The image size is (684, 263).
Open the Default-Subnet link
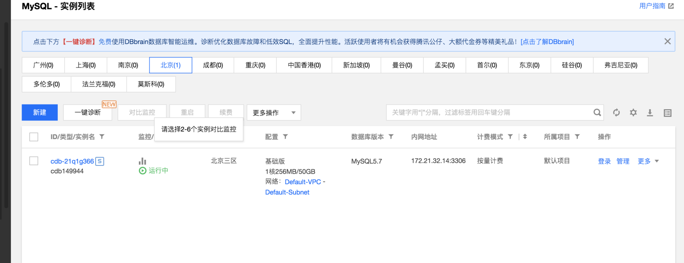[287, 192]
